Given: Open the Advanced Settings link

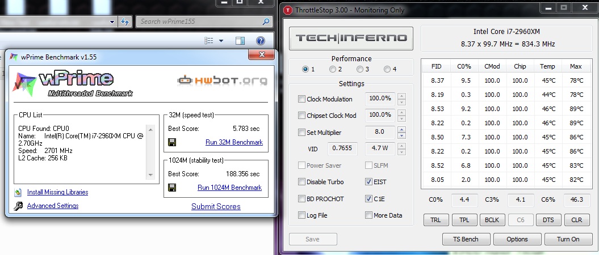Looking at the screenshot, I should 53,206.
